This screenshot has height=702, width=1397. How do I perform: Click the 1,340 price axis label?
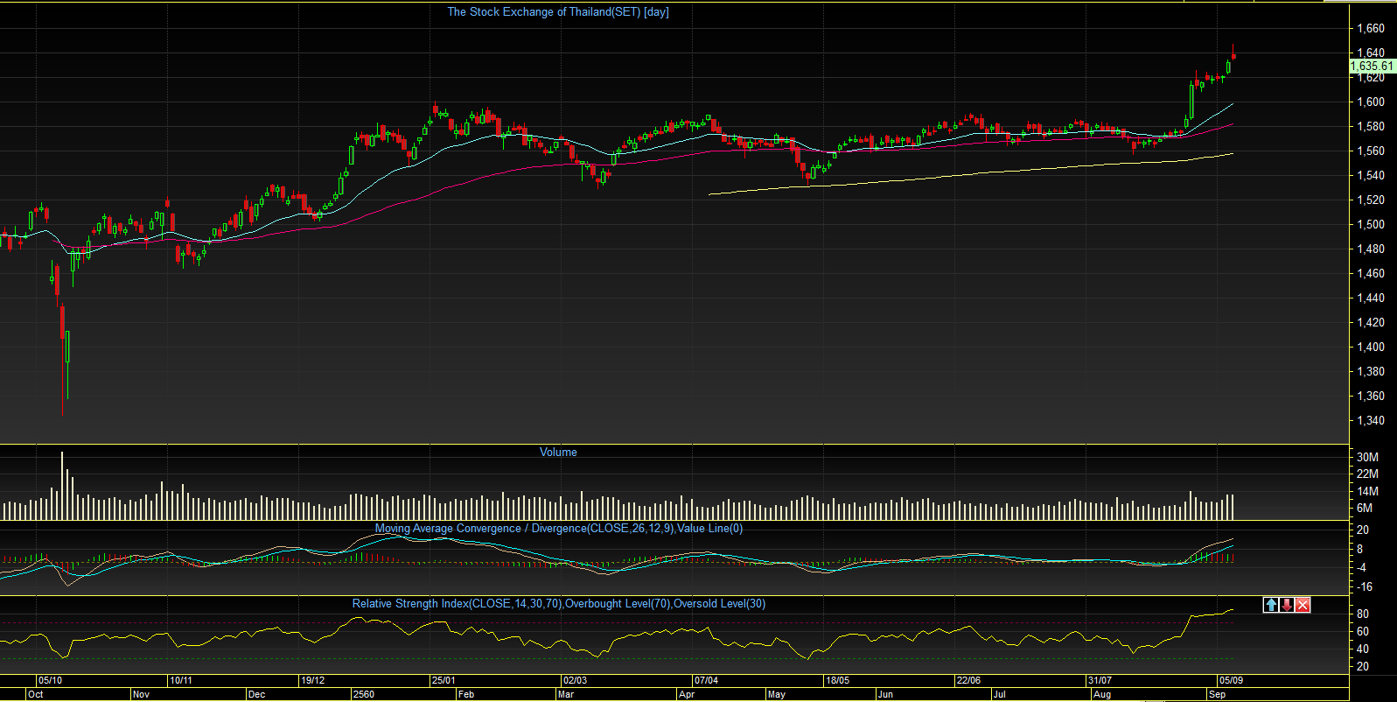pyautogui.click(x=1370, y=420)
